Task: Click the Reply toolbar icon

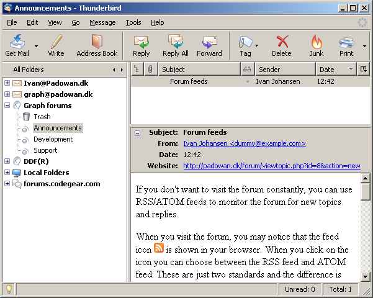Action: pos(141,45)
